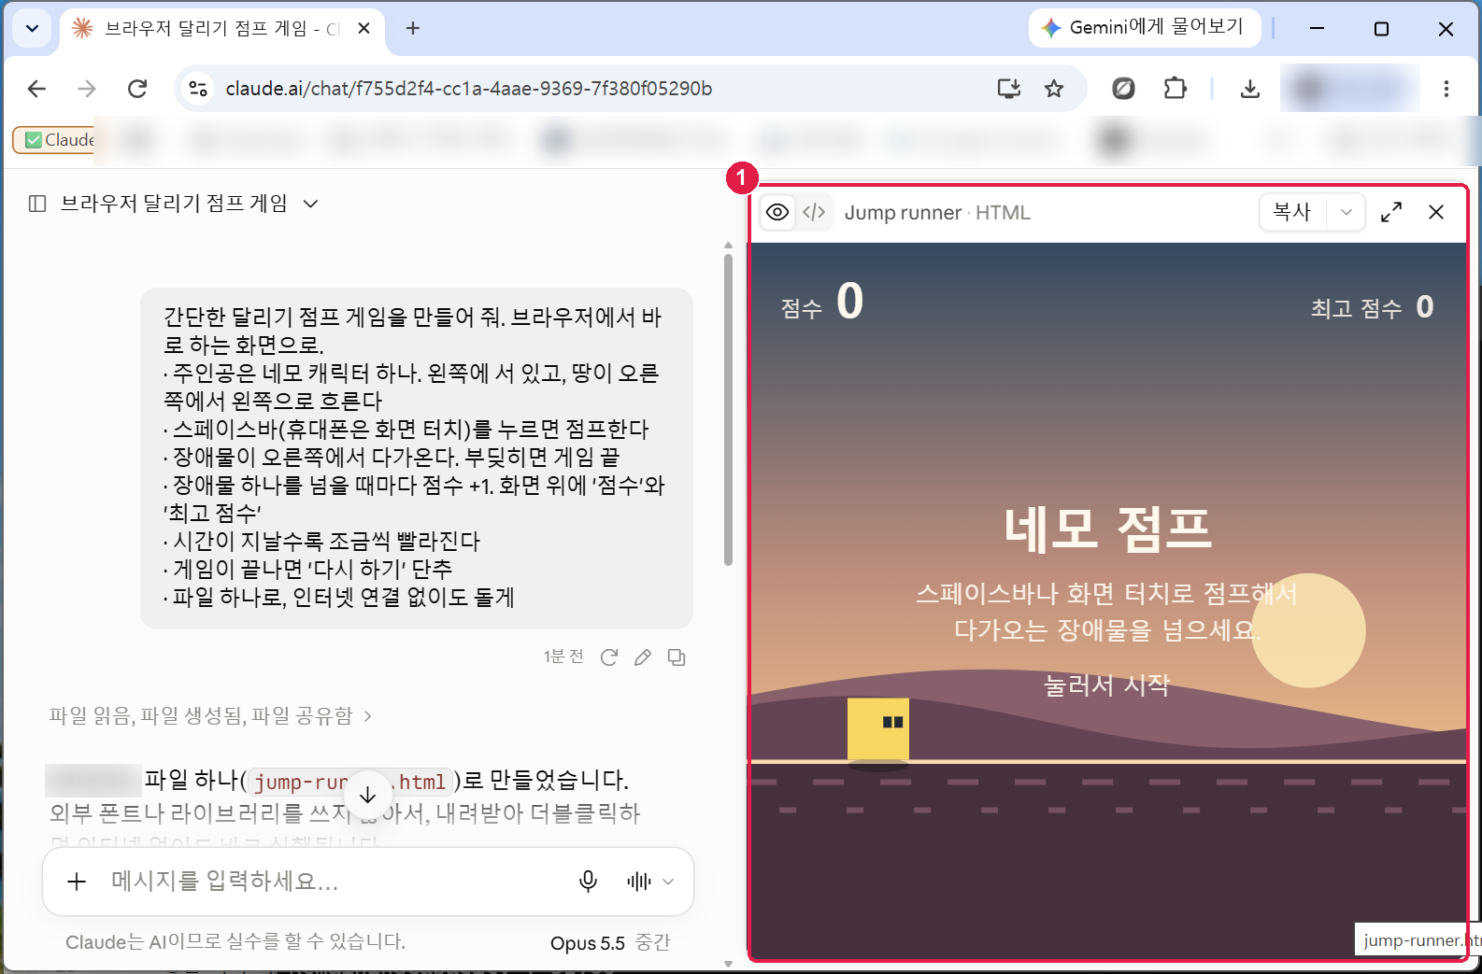Open the Chrome three-dot menu

click(1446, 89)
